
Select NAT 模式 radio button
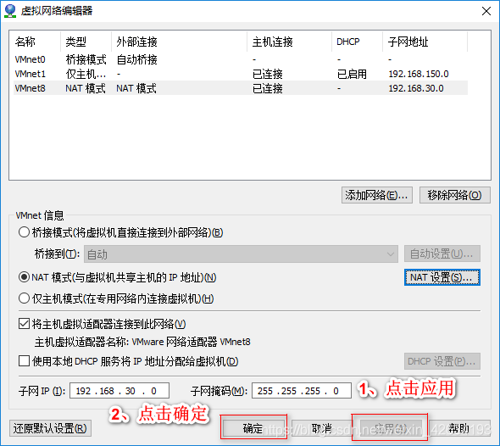[x=25, y=277]
